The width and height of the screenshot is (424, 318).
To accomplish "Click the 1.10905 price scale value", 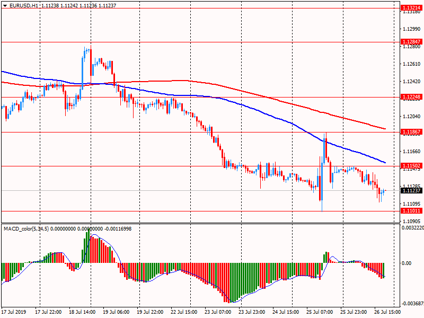I will click(412, 221).
